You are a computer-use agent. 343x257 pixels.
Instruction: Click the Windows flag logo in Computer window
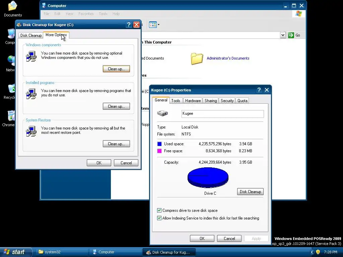(298, 14)
